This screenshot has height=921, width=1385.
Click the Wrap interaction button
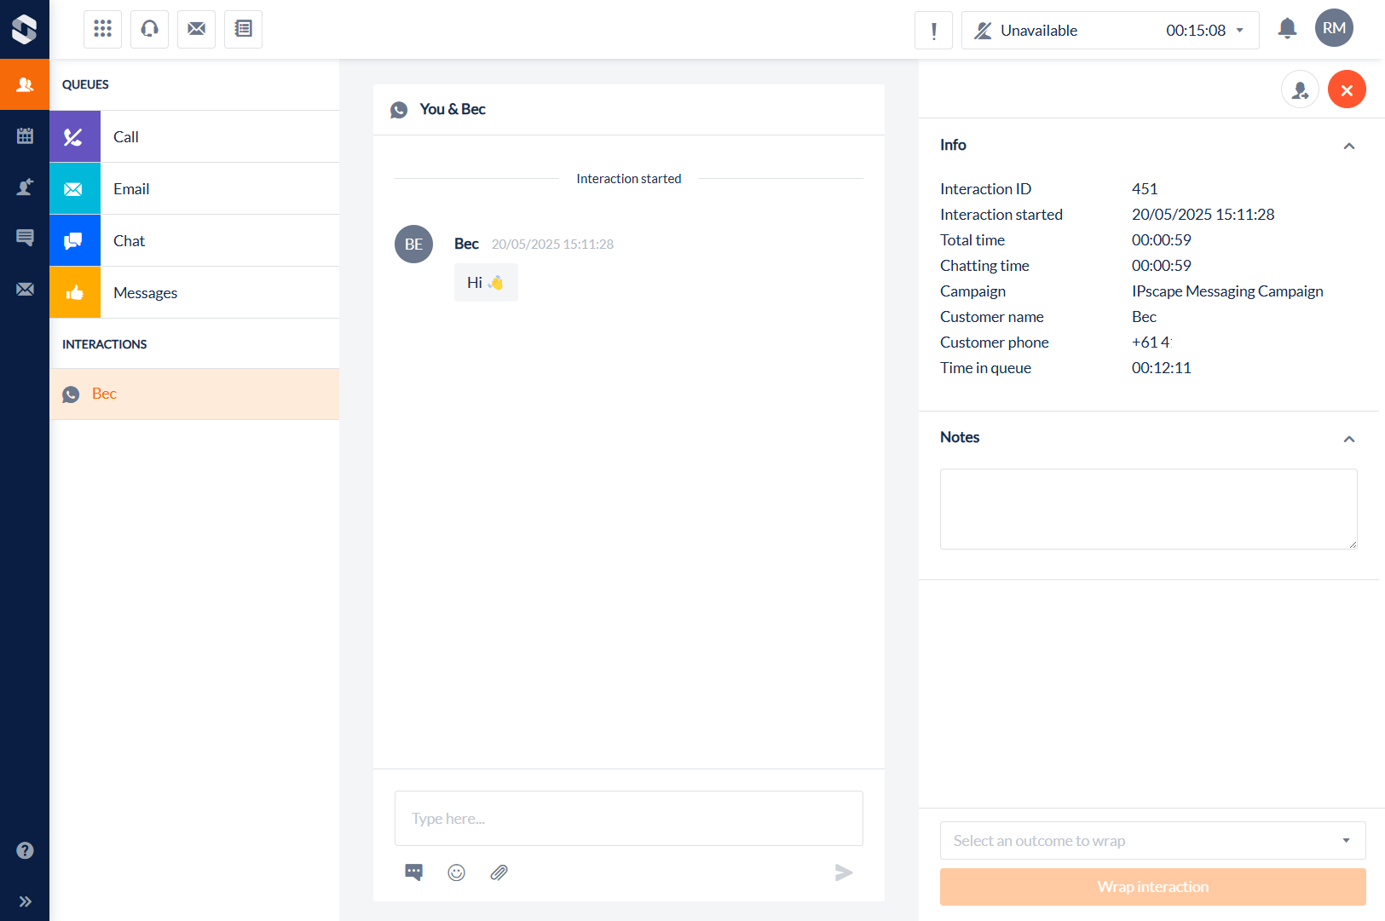(x=1152, y=887)
